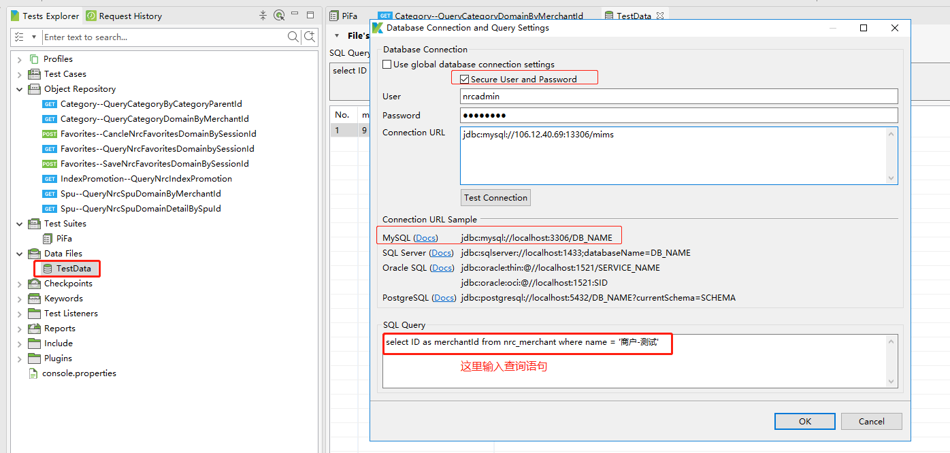
Task: Uncheck Secure User and Password checkbox
Action: tap(465, 80)
